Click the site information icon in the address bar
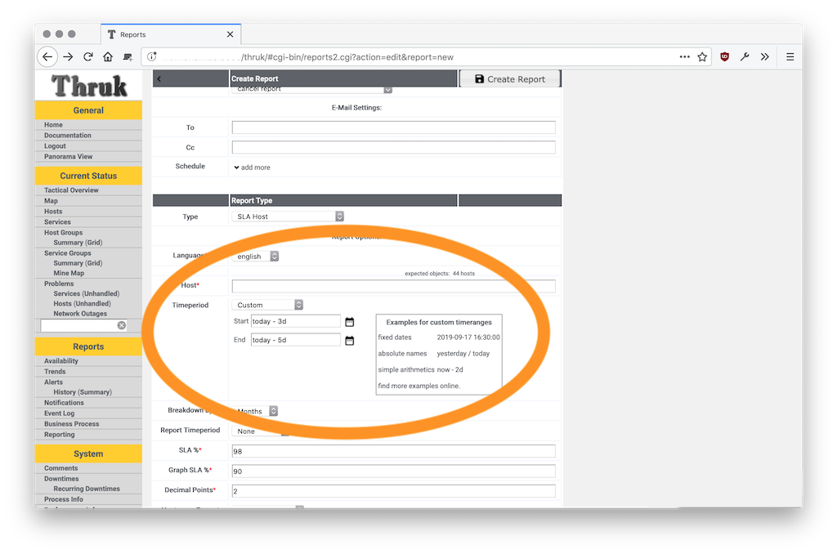Screen dimensions: 837x554 [x=151, y=57]
